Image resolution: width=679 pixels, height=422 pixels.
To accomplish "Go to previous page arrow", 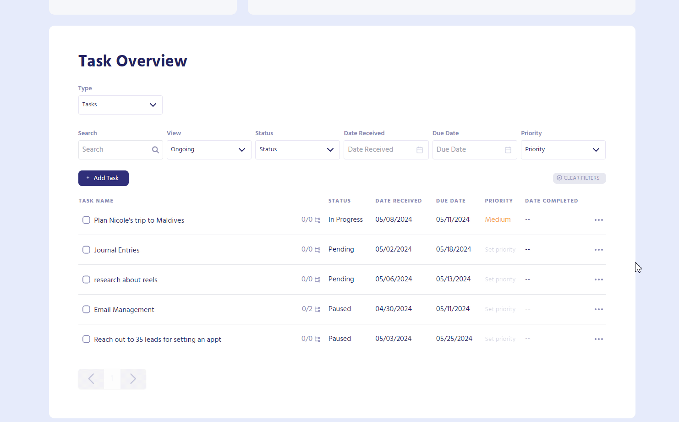I will [91, 379].
